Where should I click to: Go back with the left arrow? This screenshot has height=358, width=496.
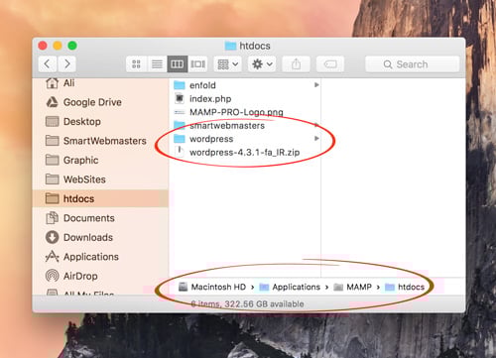[x=48, y=63]
